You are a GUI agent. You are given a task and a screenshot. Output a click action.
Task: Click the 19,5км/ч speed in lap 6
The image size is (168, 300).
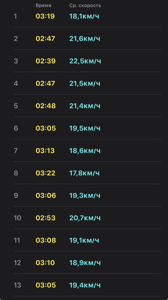[x=85, y=128]
